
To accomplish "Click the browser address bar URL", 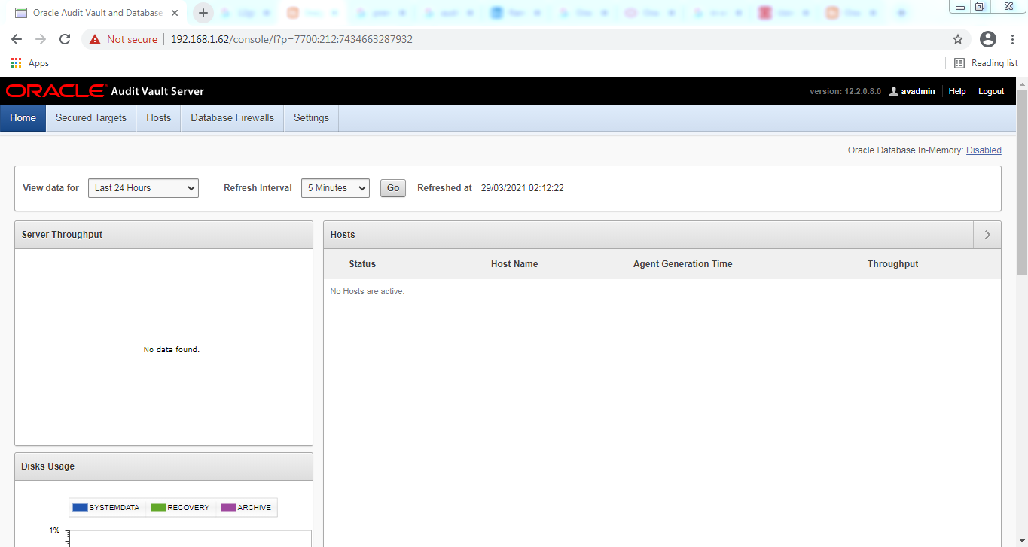I will 291,39.
